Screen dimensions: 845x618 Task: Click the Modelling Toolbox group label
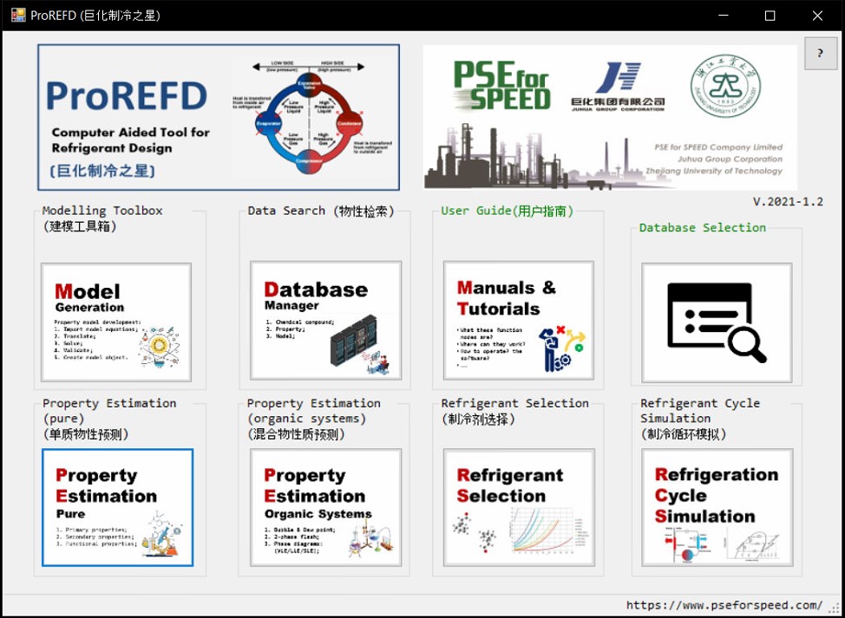click(x=102, y=218)
